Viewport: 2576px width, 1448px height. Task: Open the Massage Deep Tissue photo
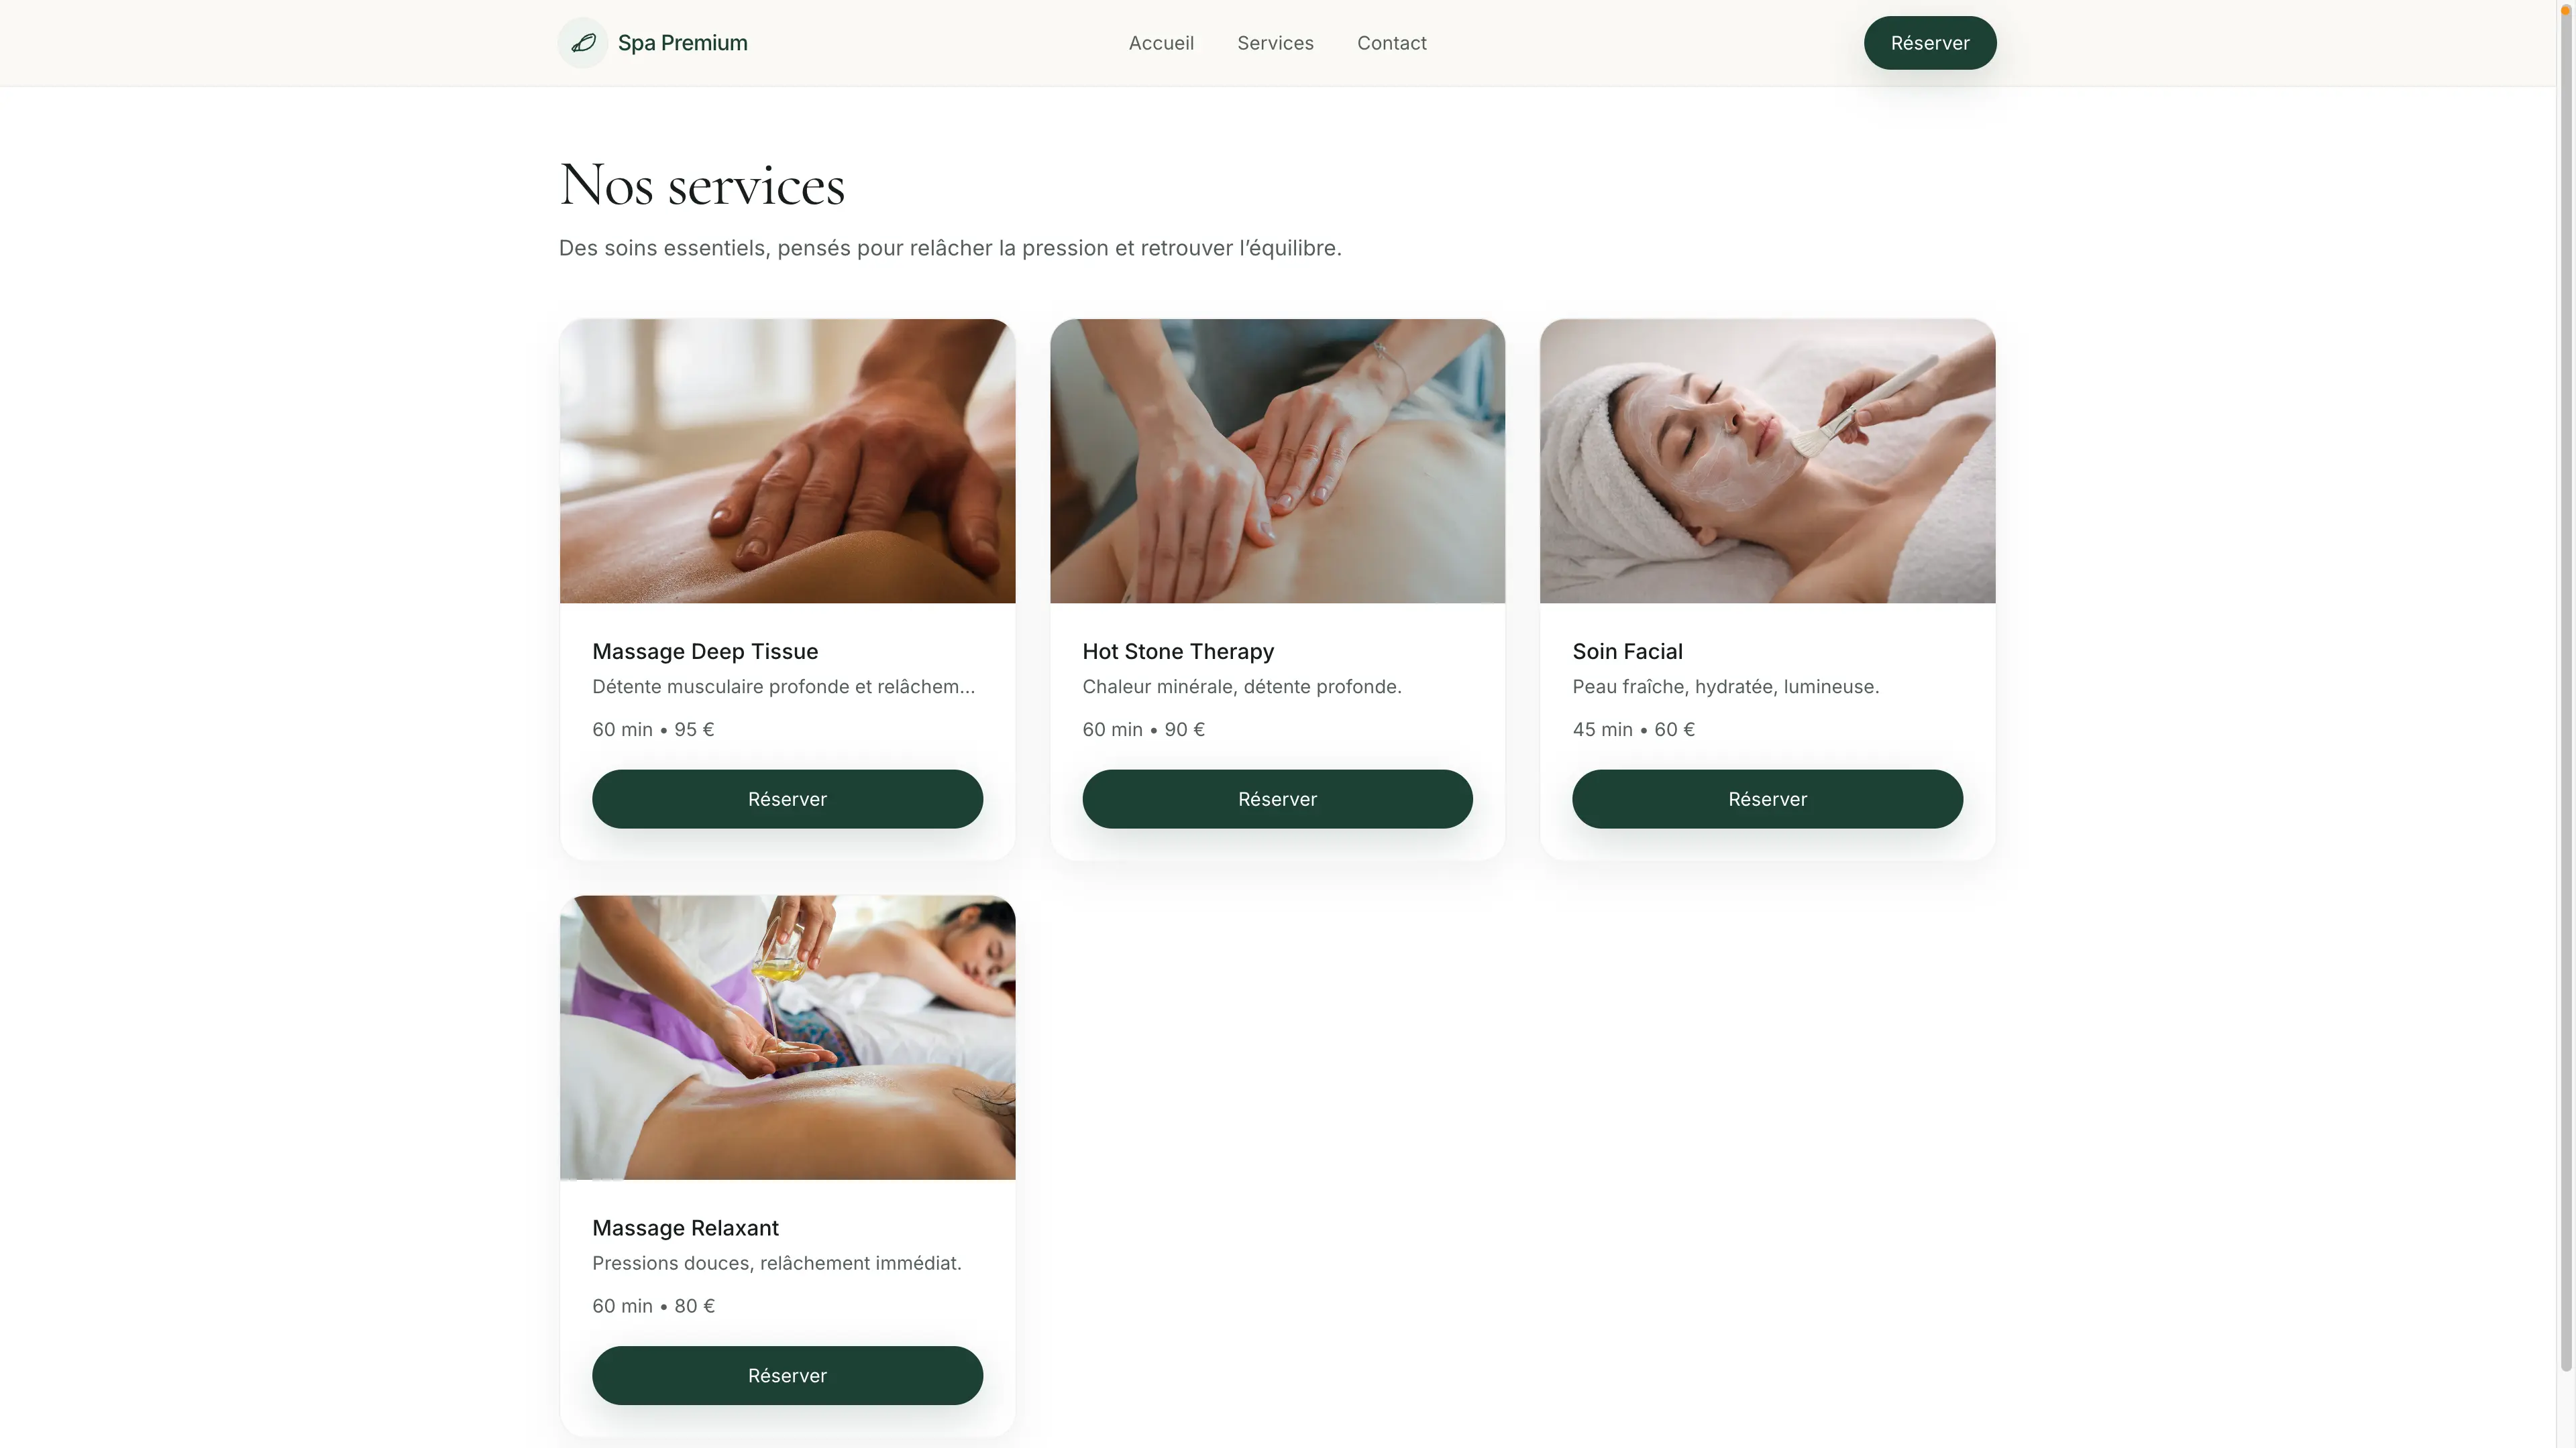[x=787, y=461]
